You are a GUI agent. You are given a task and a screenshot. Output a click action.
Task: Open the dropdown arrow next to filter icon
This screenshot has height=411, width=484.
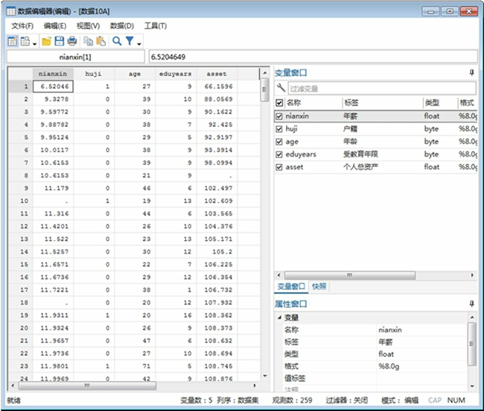(138, 43)
